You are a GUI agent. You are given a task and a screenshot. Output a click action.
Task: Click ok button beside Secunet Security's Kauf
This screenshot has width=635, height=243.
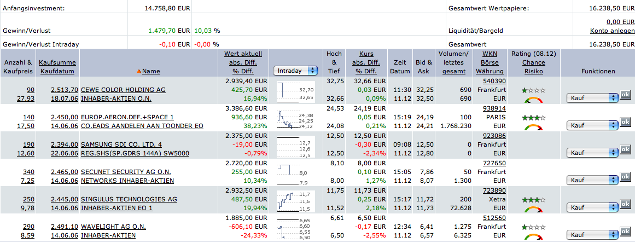pyautogui.click(x=625, y=177)
